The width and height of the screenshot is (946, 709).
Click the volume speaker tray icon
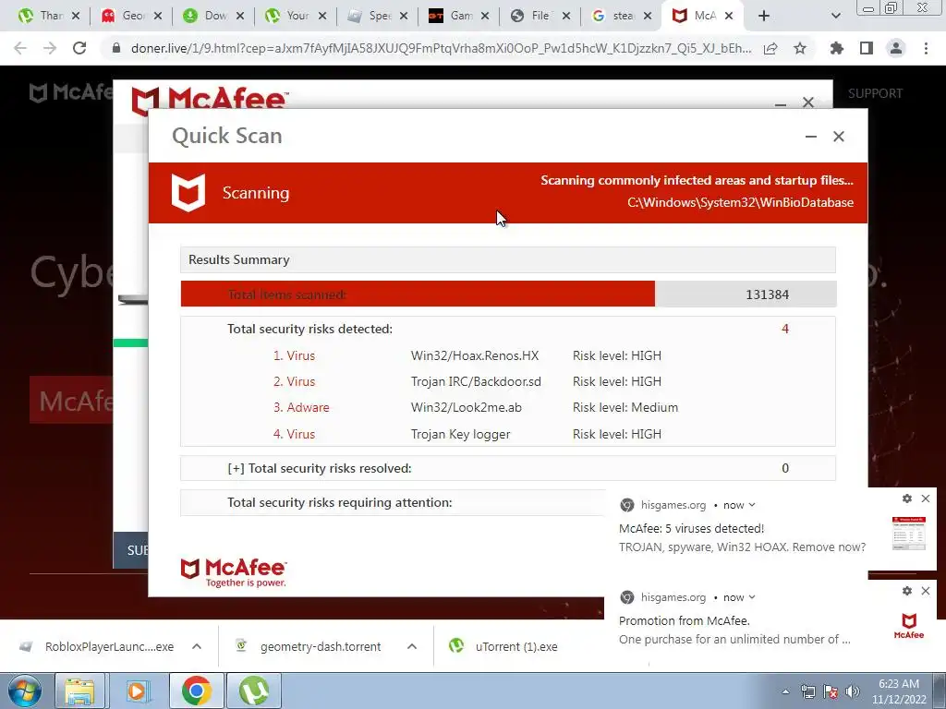click(852, 692)
